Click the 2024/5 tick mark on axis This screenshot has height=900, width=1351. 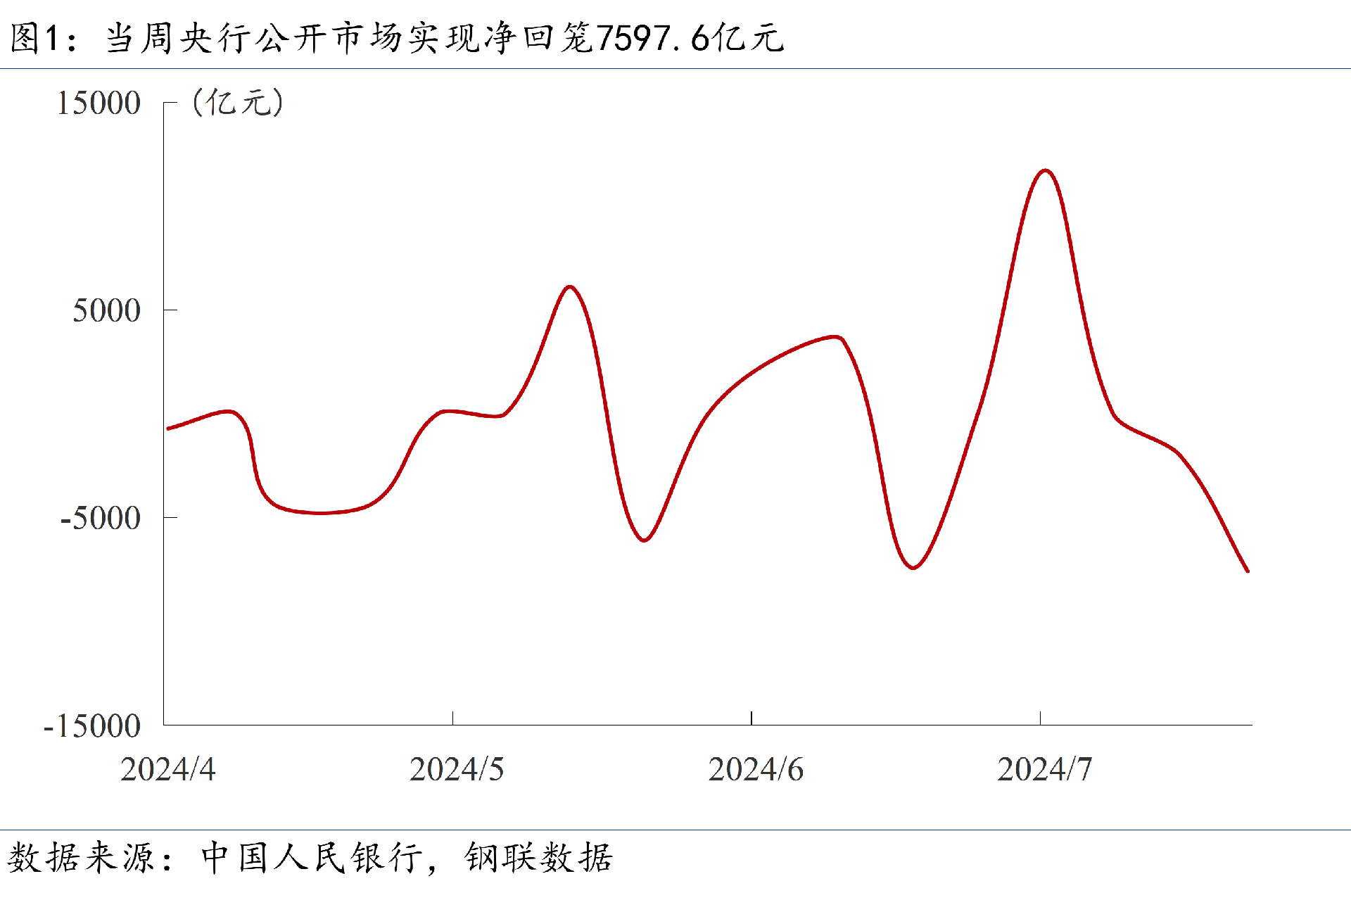[452, 718]
